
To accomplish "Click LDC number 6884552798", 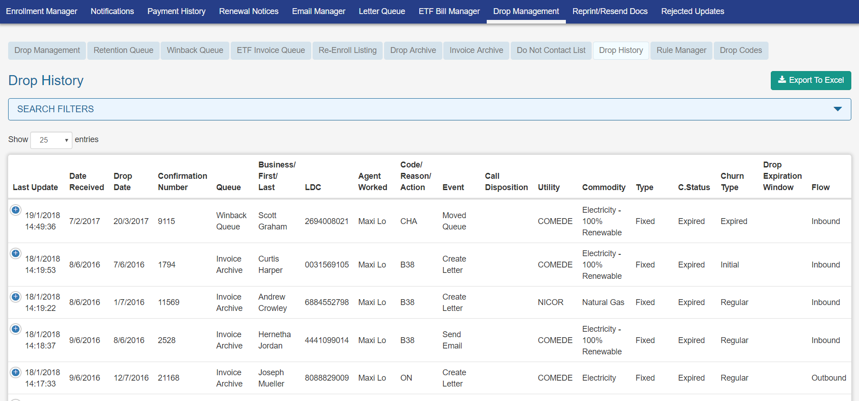I will (x=327, y=302).
